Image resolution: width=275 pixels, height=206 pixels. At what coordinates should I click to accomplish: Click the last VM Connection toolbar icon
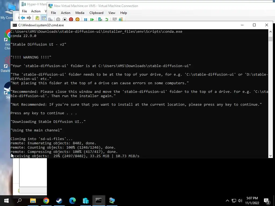tap(121, 19)
